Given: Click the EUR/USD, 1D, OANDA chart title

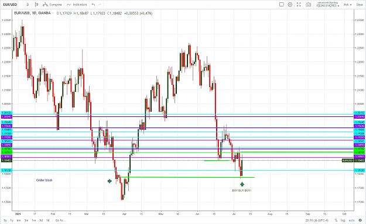Looking at the screenshot, I should coord(32,13).
